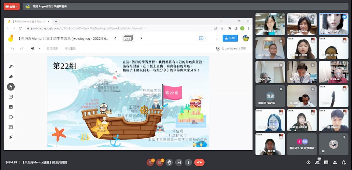This screenshot has height=170, width=352.
Task: Expand the Circle shape tool options
Action: (x=14, y=117)
